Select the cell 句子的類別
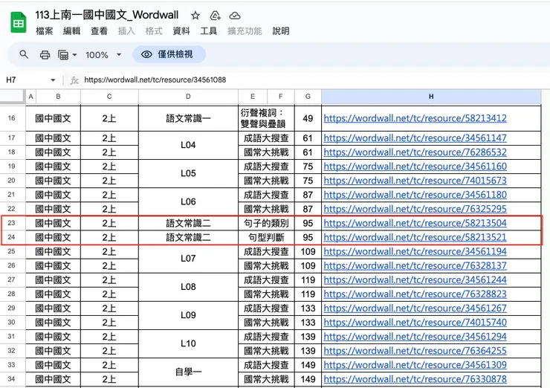550x388 pixels. coord(266,223)
